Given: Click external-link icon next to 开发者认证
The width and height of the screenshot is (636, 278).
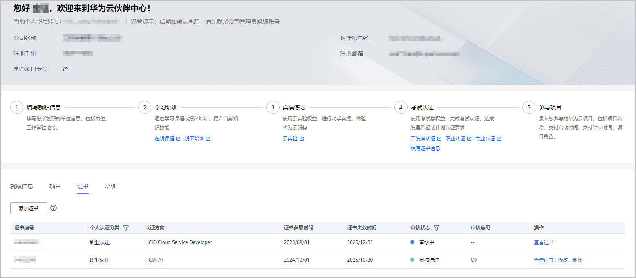Looking at the screenshot, I should point(439,139).
